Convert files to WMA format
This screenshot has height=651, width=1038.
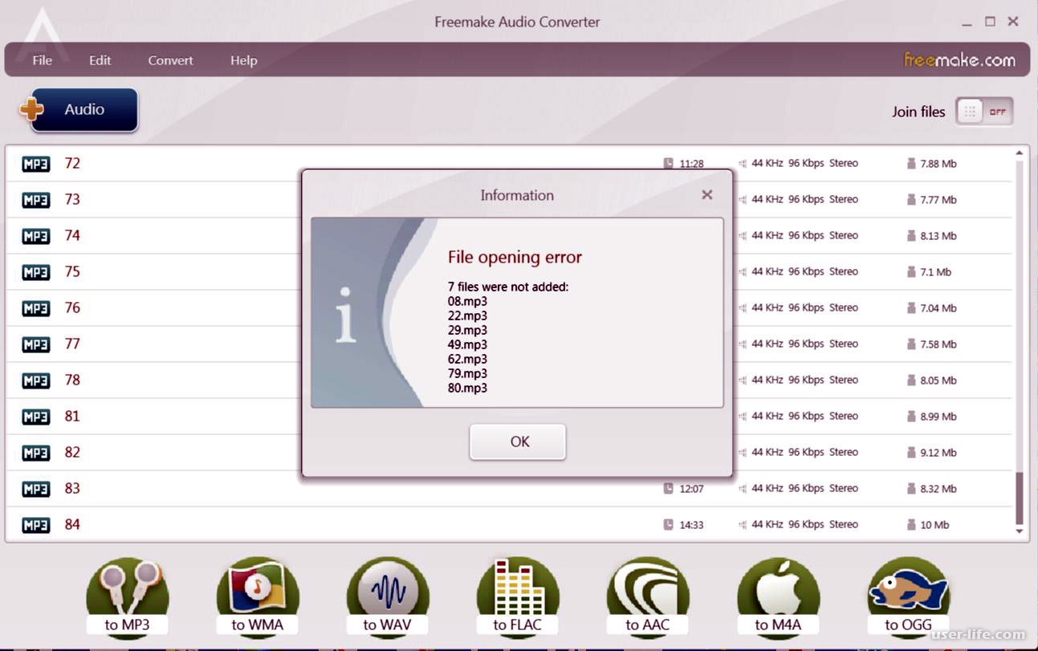pyautogui.click(x=257, y=596)
